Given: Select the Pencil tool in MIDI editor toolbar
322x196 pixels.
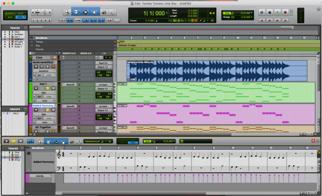Looking at the screenshot, I should [x=78, y=142].
